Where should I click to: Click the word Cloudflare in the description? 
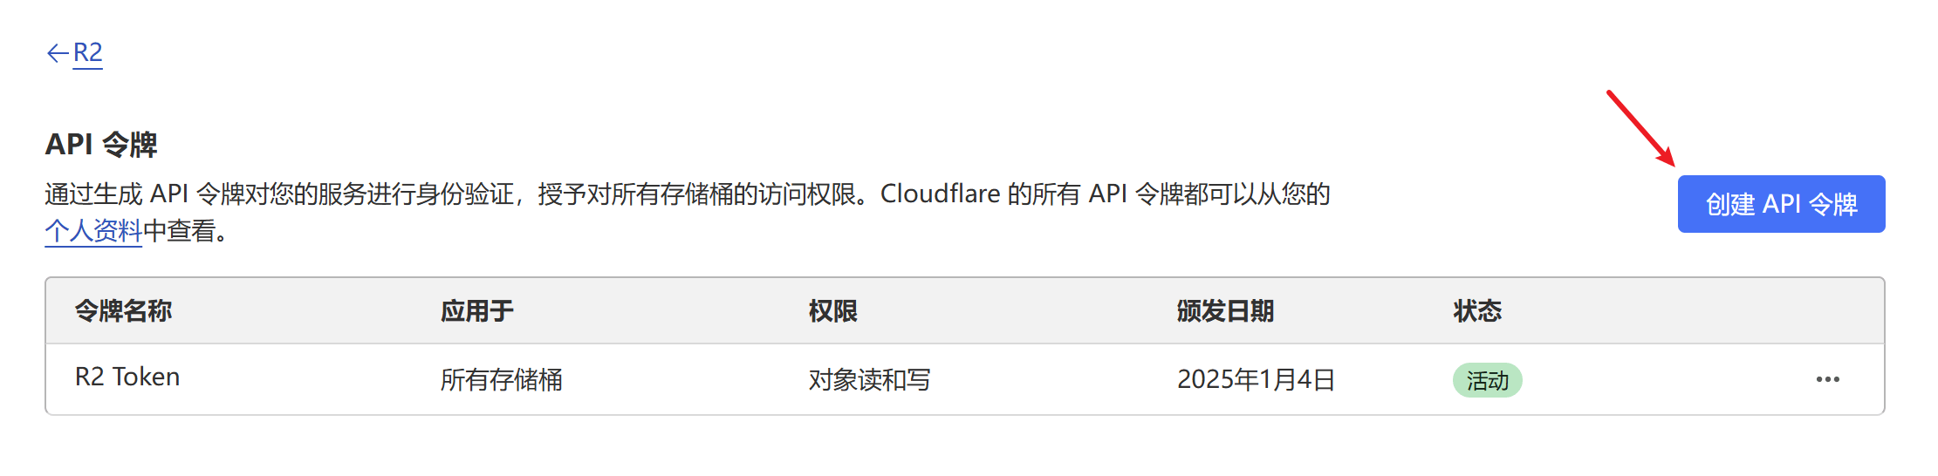pyautogui.click(x=940, y=194)
